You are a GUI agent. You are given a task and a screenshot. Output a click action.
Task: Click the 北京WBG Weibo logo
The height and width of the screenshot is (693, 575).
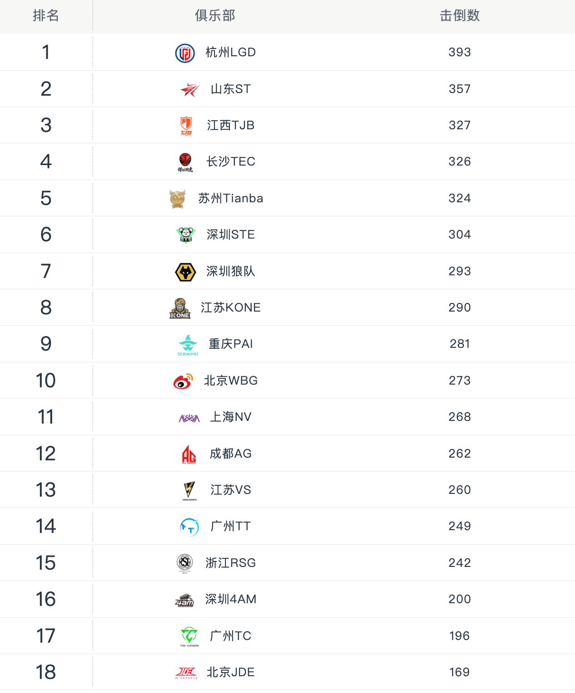coord(183,381)
